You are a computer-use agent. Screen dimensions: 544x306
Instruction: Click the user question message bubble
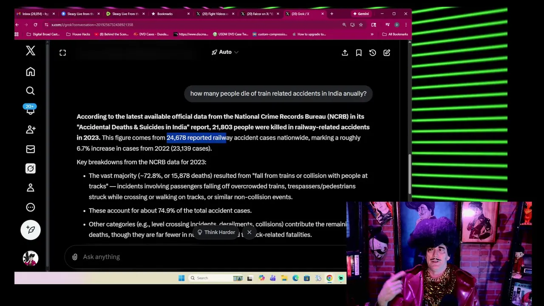tap(278, 93)
